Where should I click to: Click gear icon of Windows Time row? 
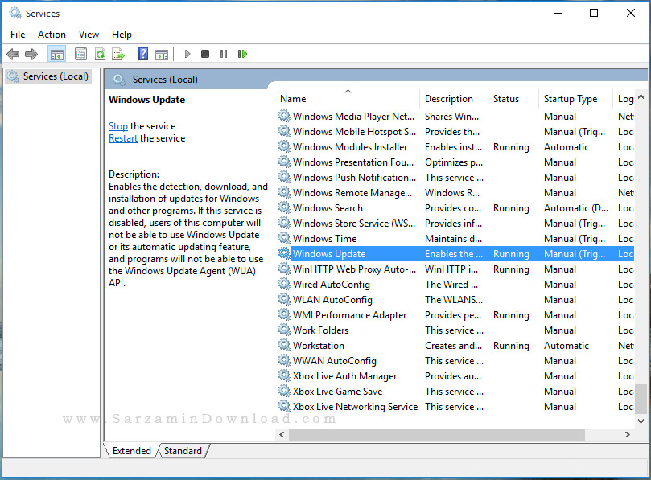click(x=284, y=238)
